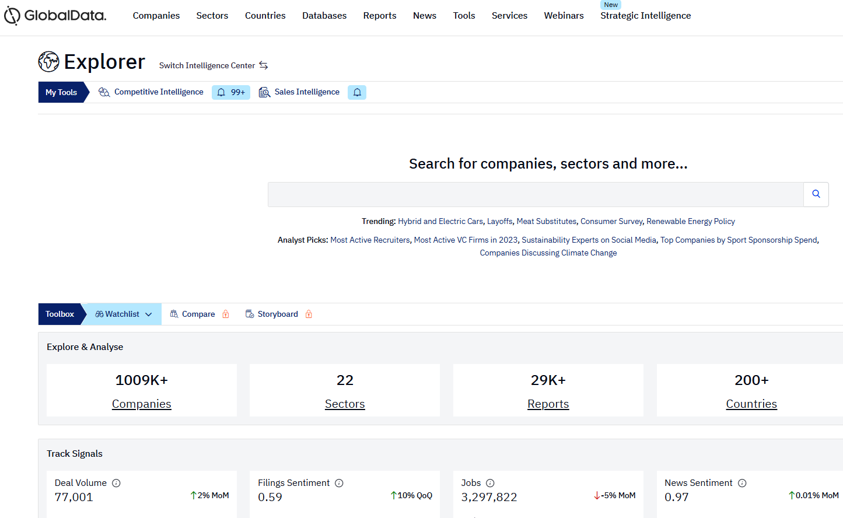Click the -5% MoM change indicator

[x=614, y=495]
